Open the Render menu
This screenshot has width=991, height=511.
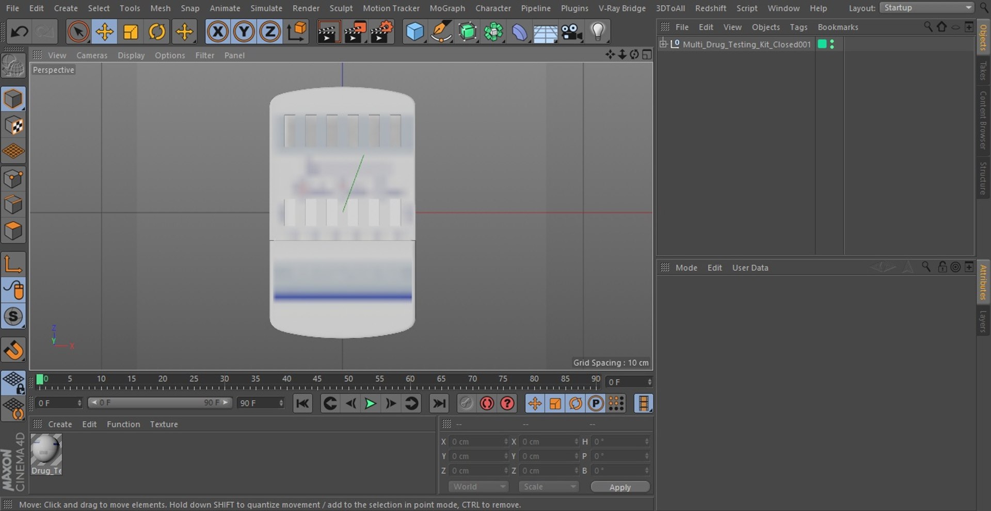(x=306, y=8)
